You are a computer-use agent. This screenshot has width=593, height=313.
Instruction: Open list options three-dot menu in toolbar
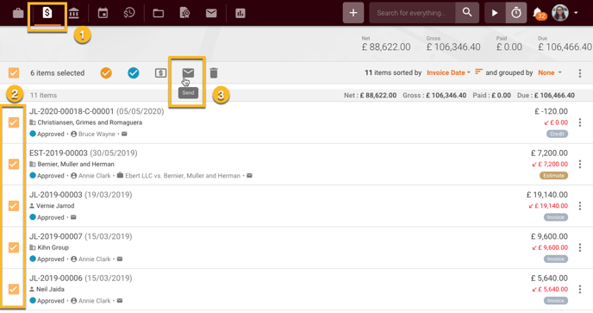[580, 73]
